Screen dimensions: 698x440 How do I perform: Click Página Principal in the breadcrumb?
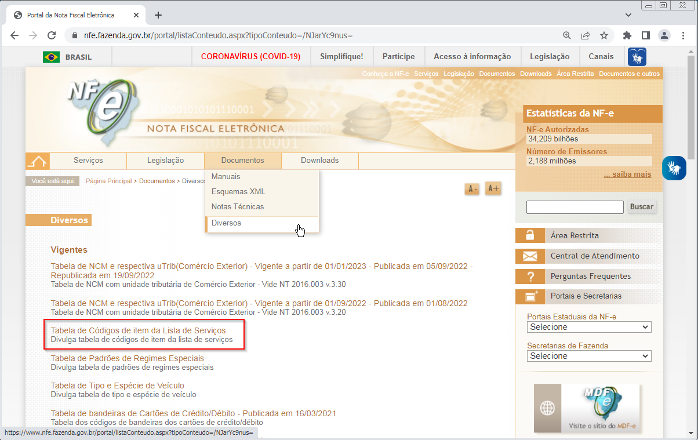(x=108, y=181)
